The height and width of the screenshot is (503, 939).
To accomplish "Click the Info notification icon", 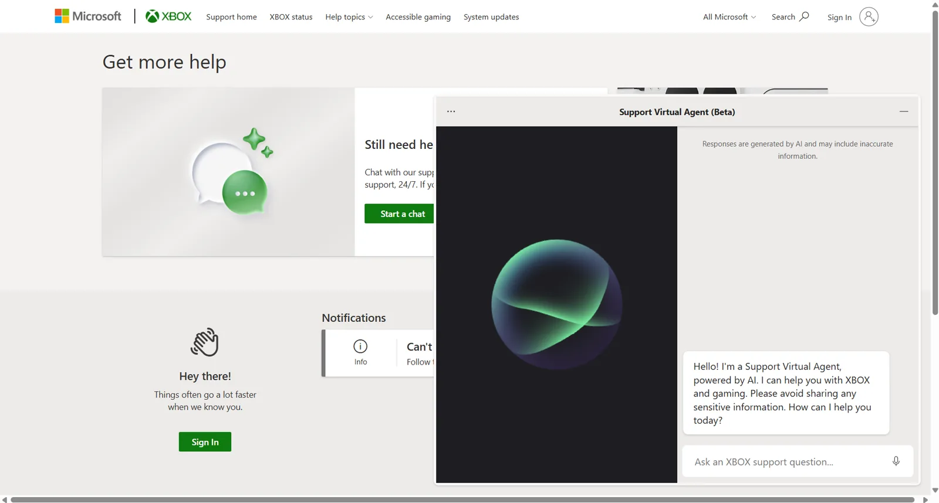I will 360,346.
